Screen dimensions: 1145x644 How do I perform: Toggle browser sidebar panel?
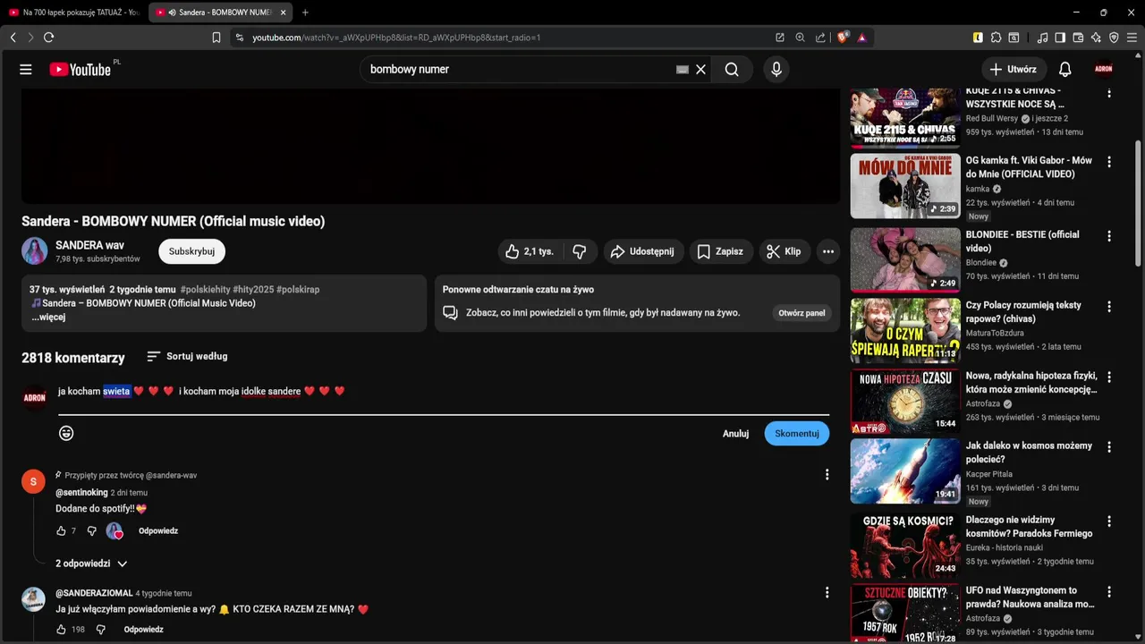click(x=1060, y=38)
